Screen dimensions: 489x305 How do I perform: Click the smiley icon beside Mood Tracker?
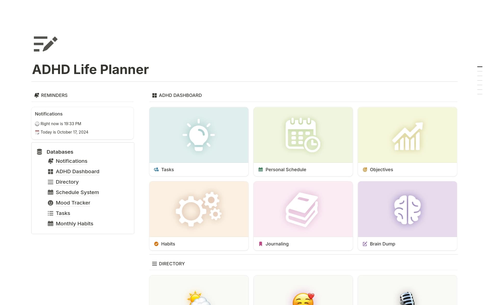[50, 203]
